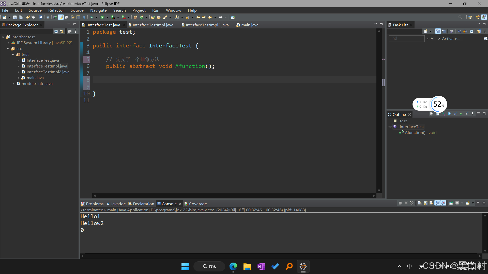Click Collapse All icon in Package Explorer
Screen dimensions: 488x274
tap(56, 31)
